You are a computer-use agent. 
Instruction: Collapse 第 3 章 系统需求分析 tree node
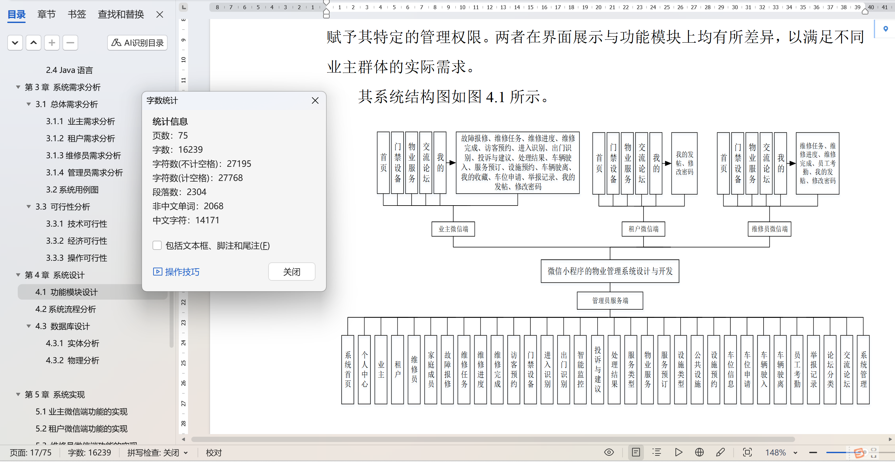click(x=18, y=87)
